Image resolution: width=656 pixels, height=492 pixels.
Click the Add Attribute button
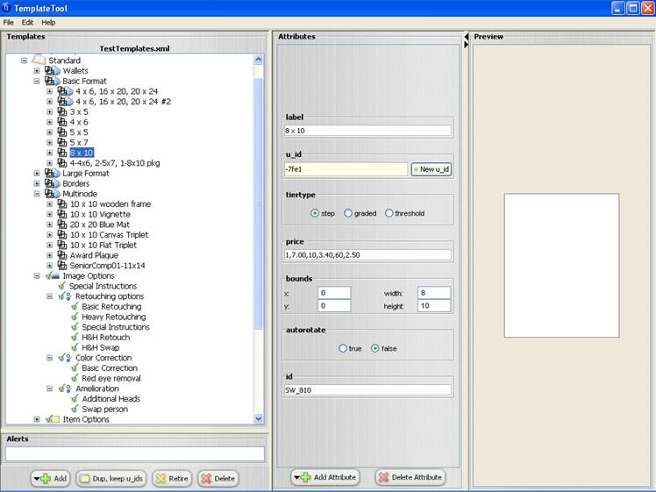325,477
